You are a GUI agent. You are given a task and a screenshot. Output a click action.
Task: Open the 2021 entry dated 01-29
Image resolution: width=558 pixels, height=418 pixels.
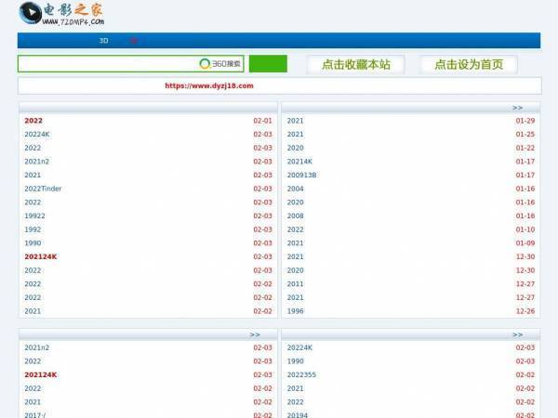tap(296, 121)
